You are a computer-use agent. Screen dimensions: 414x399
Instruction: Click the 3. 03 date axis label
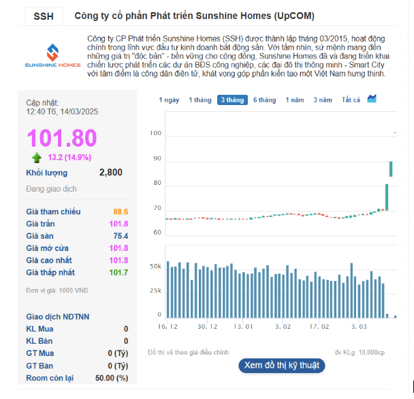[x=359, y=327]
